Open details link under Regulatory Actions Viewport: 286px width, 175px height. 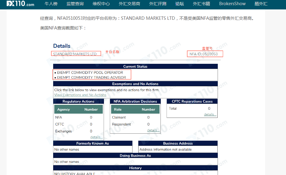pos(96,137)
